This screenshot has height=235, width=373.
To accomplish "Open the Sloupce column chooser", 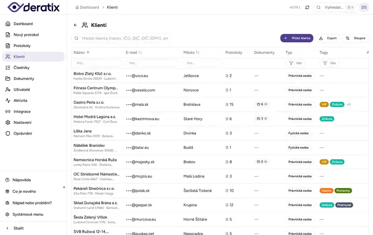I will 356,38.
